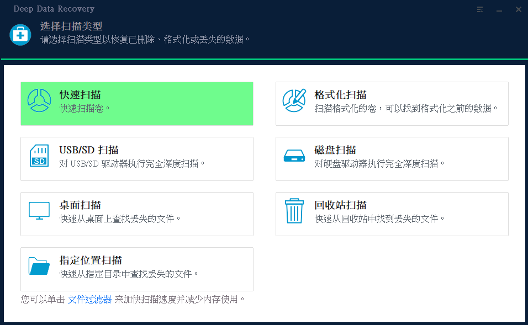Pick the 磁盘扫描 option title
Image resolution: width=528 pixels, height=325 pixels.
click(335, 150)
